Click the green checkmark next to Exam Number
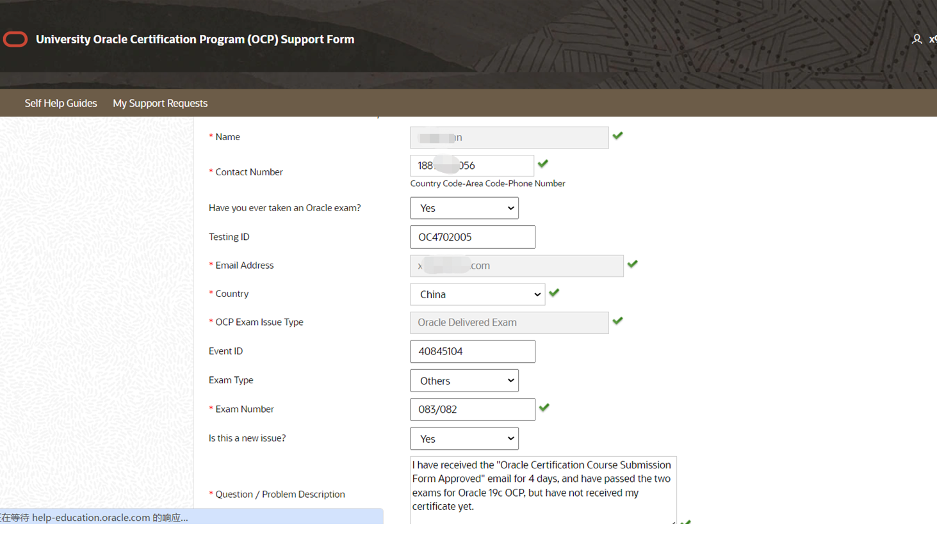937x533 pixels. tap(544, 408)
